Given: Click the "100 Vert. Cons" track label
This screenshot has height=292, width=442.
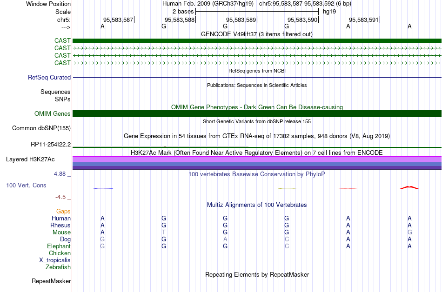Looking at the screenshot, I should 26,185.
